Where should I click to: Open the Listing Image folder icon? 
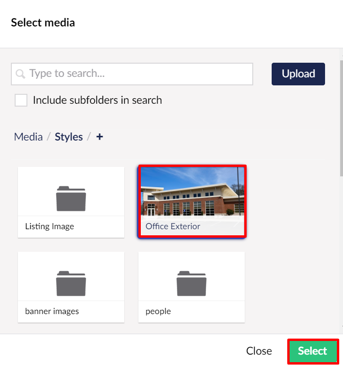pos(71,199)
